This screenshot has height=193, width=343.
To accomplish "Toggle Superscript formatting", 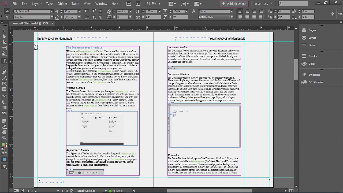I will pyautogui.click(x=94, y=11).
